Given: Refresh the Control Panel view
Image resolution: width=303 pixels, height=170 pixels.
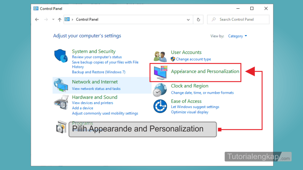Looking at the screenshot, I should (198, 20).
